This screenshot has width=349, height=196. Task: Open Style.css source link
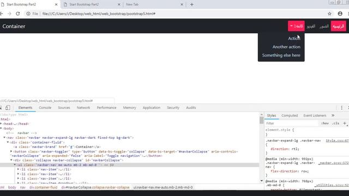[x=337, y=140]
